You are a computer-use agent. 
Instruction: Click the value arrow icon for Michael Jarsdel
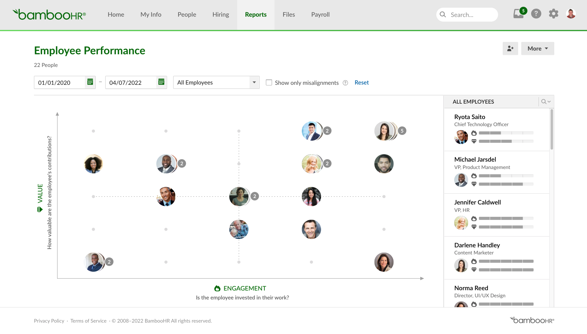(x=474, y=184)
